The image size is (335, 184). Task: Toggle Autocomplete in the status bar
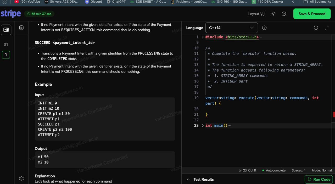coord(274,170)
